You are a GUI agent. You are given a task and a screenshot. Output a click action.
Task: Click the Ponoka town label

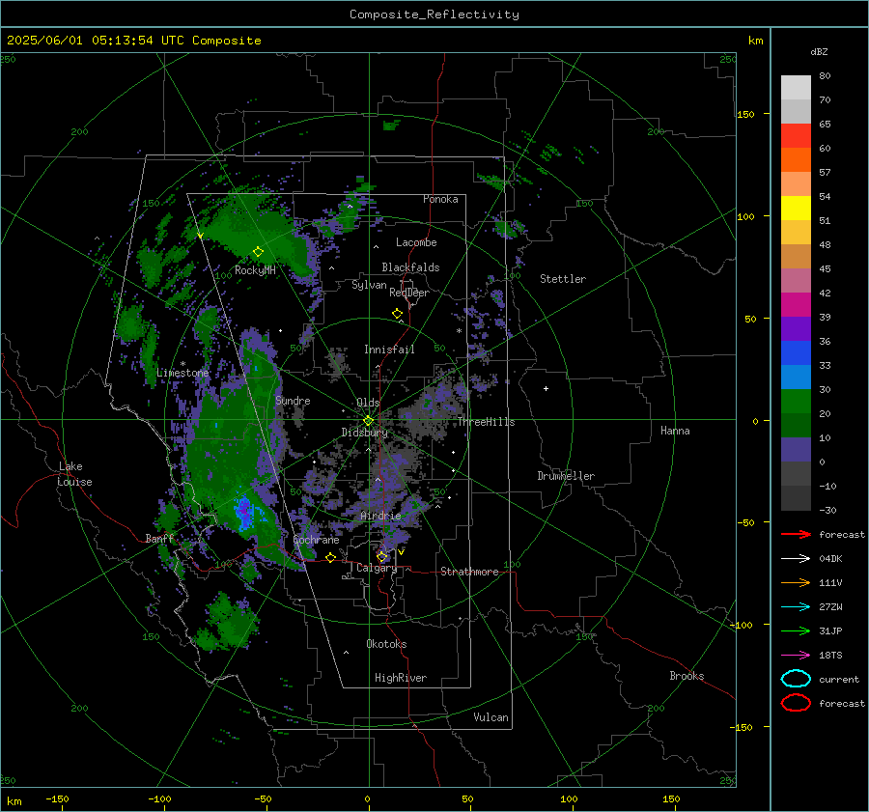pyautogui.click(x=440, y=199)
